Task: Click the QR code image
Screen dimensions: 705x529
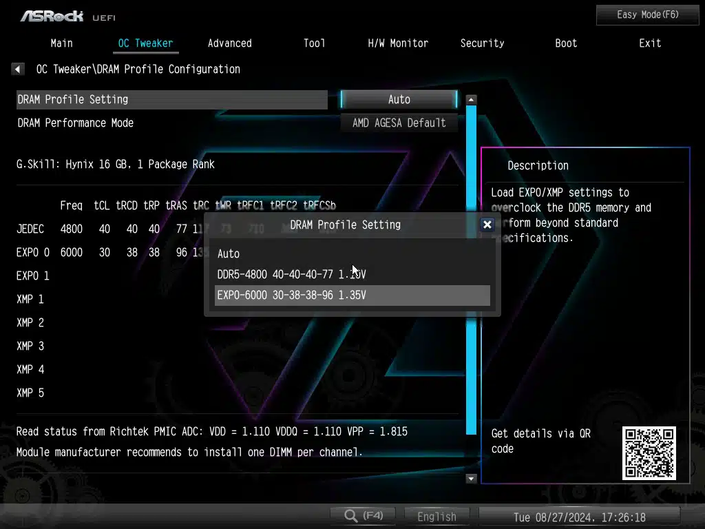Action: pyautogui.click(x=649, y=453)
